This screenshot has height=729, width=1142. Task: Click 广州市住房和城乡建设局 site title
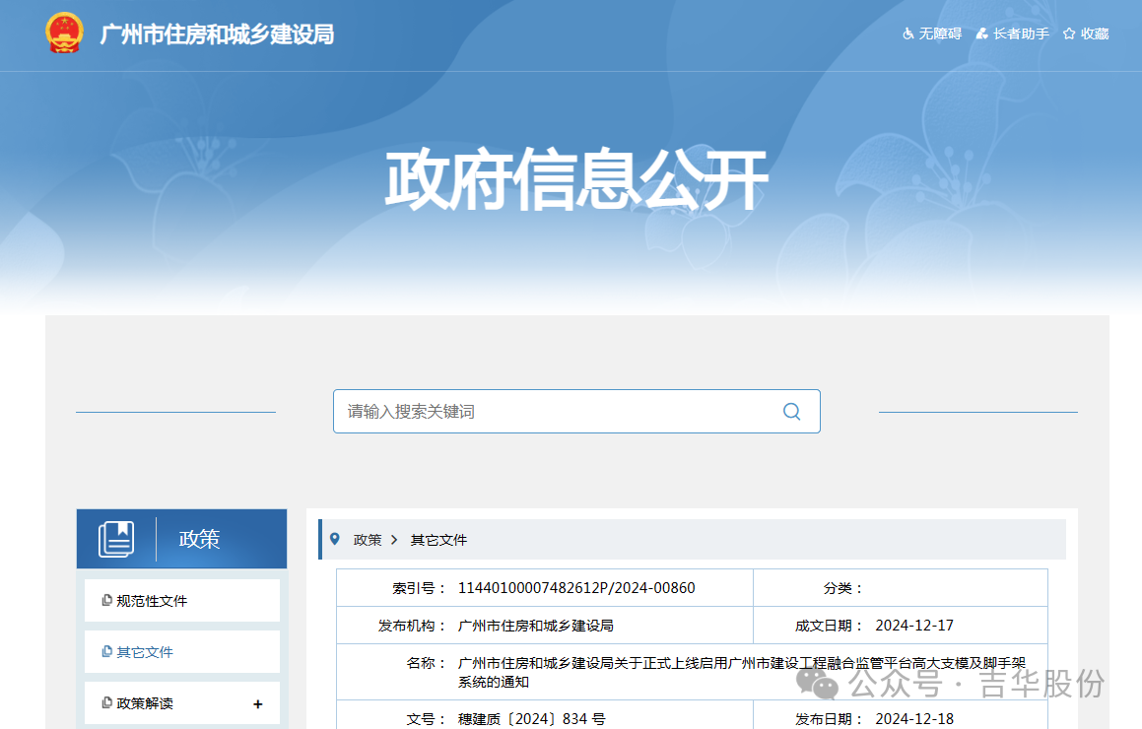pos(217,34)
